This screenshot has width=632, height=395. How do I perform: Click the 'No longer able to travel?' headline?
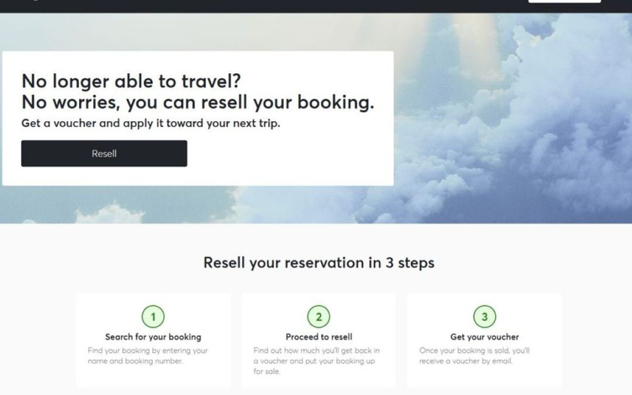[132, 81]
